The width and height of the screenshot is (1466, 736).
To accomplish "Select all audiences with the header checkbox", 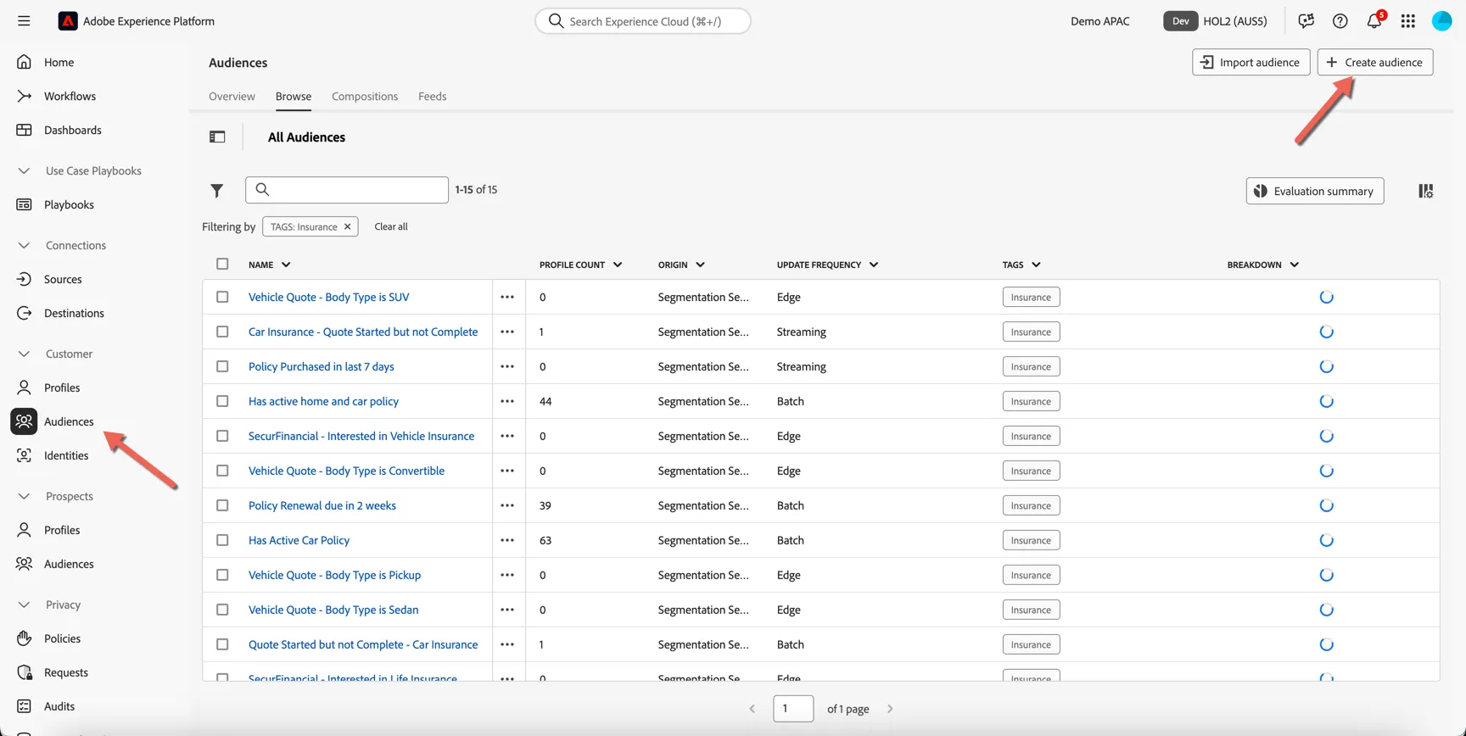I will point(222,264).
